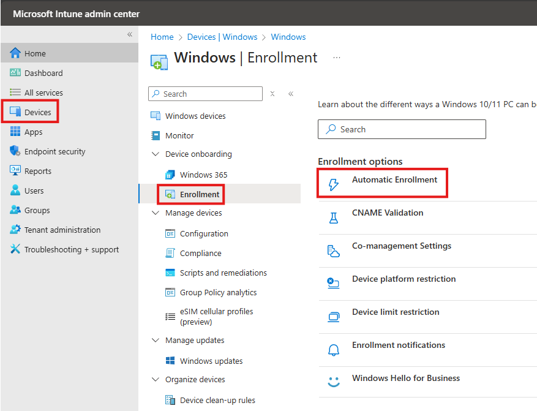Click the Home house icon in sidebar

click(x=15, y=53)
